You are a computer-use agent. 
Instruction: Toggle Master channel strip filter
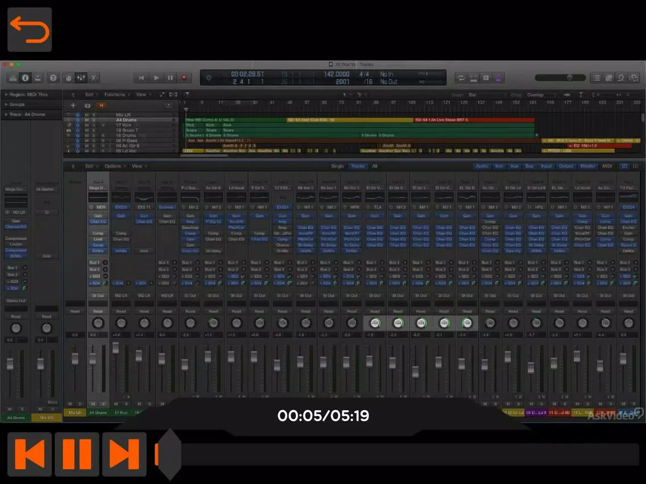coord(587,166)
